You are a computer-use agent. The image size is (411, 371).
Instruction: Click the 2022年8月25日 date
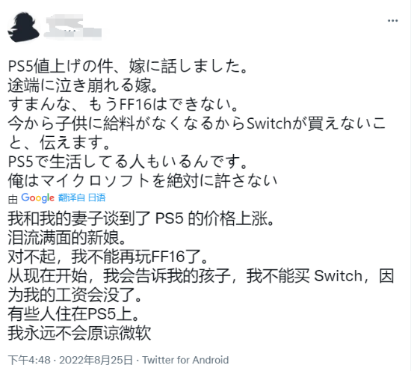coord(96,360)
